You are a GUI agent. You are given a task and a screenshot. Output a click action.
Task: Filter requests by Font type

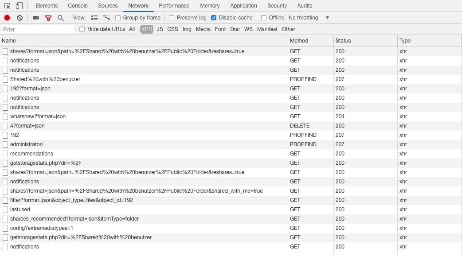pyautogui.click(x=220, y=29)
